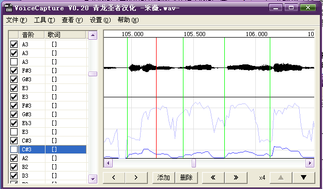This screenshot has width=323, height=189.
Task: Click the 添加 button
Action: tap(163, 178)
